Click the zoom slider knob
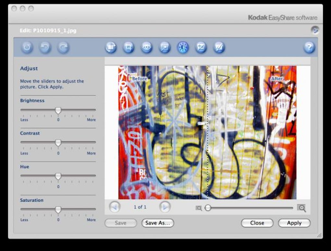This screenshot has width=331, height=251. click(208, 208)
